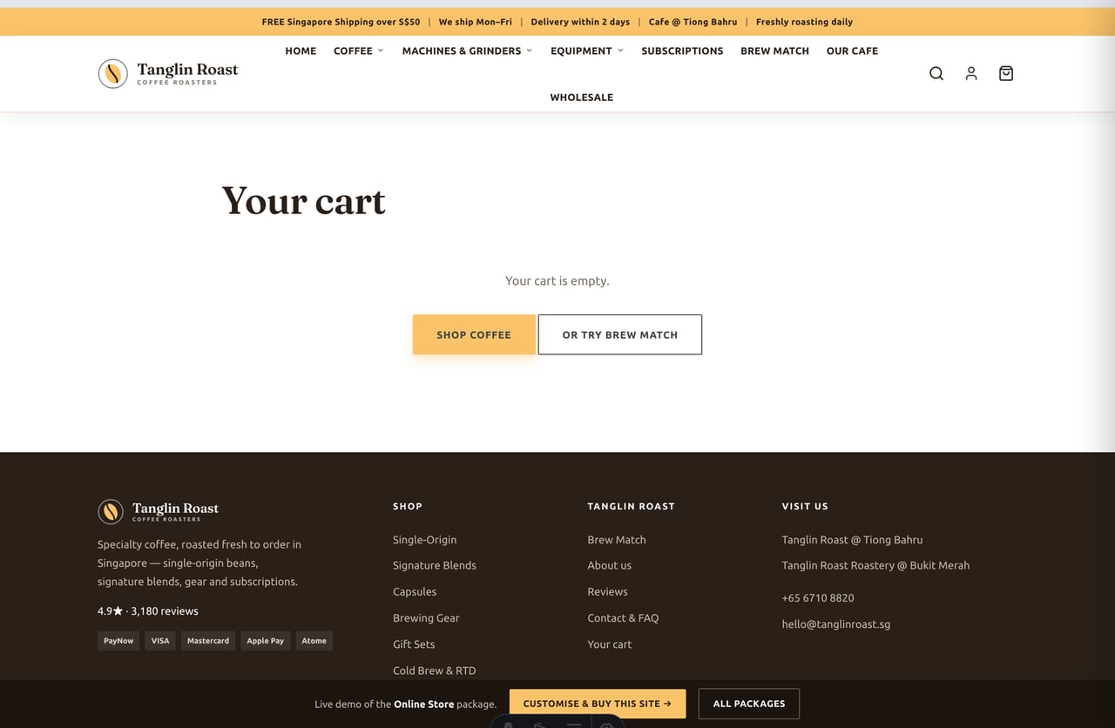
Task: Click the 4.9★ · 3,180 reviews text
Action: (x=148, y=611)
